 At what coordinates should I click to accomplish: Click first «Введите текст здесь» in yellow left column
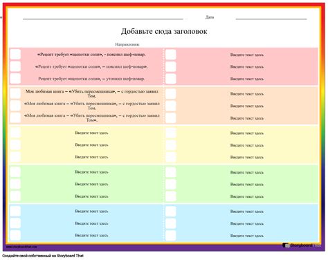pos(91,133)
